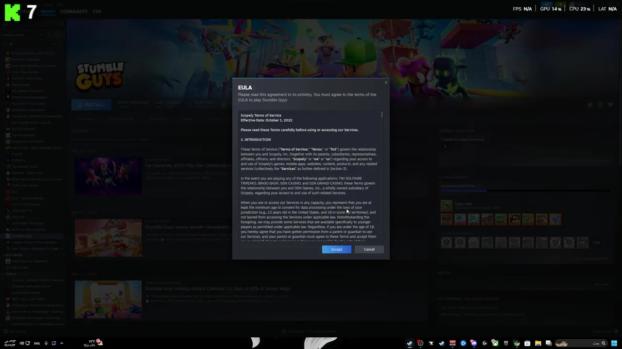Viewport: 622px width, 349px height.
Task: Switch to the LIBRARY tab in Steam
Action: tap(47, 11)
